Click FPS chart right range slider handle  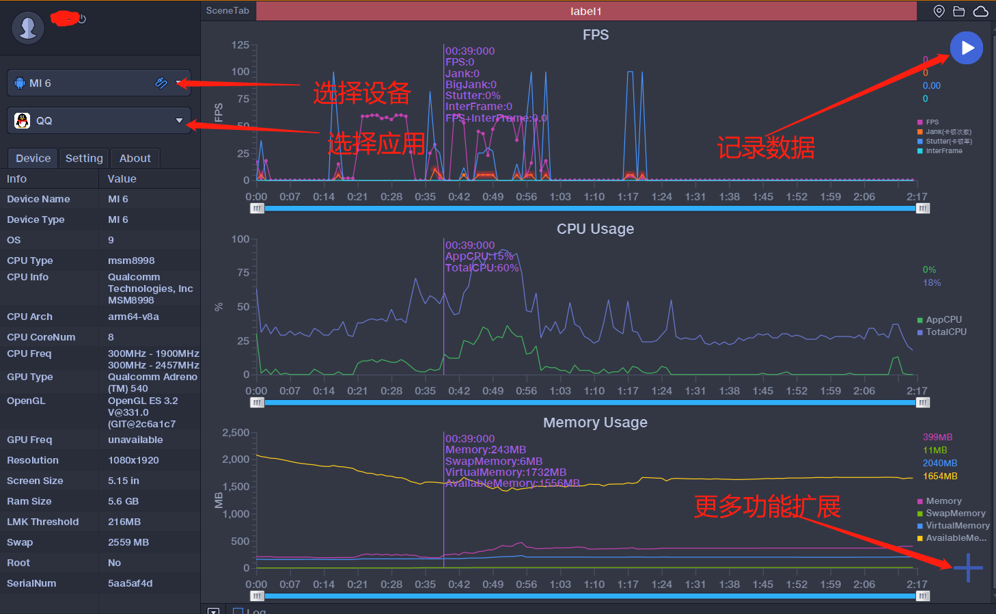click(x=923, y=209)
